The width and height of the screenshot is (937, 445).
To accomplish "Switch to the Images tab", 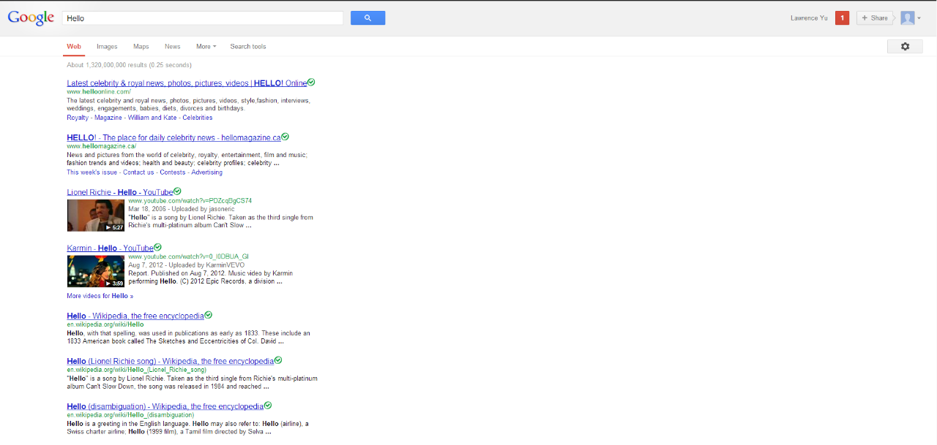I will (107, 47).
